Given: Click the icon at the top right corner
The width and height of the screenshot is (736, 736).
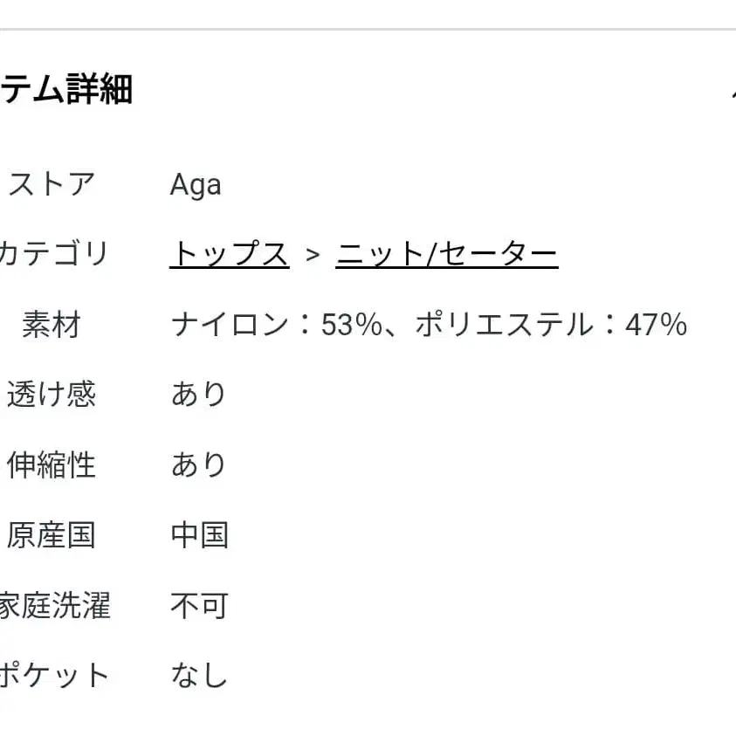Looking at the screenshot, I should click(732, 90).
